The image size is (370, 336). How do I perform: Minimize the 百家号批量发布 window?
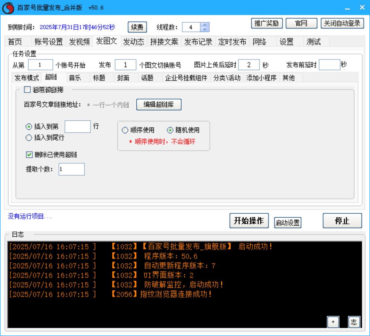[347, 8]
